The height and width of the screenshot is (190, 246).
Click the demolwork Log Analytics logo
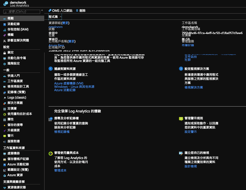tap(6, 4)
